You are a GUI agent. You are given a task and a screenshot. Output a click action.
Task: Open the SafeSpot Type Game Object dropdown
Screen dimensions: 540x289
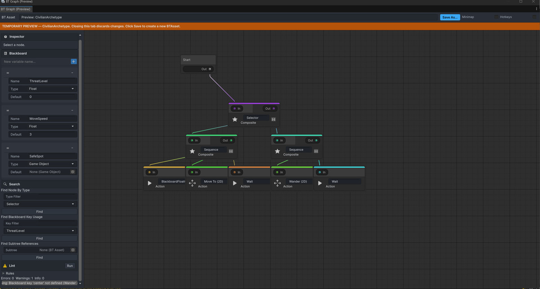click(x=52, y=164)
